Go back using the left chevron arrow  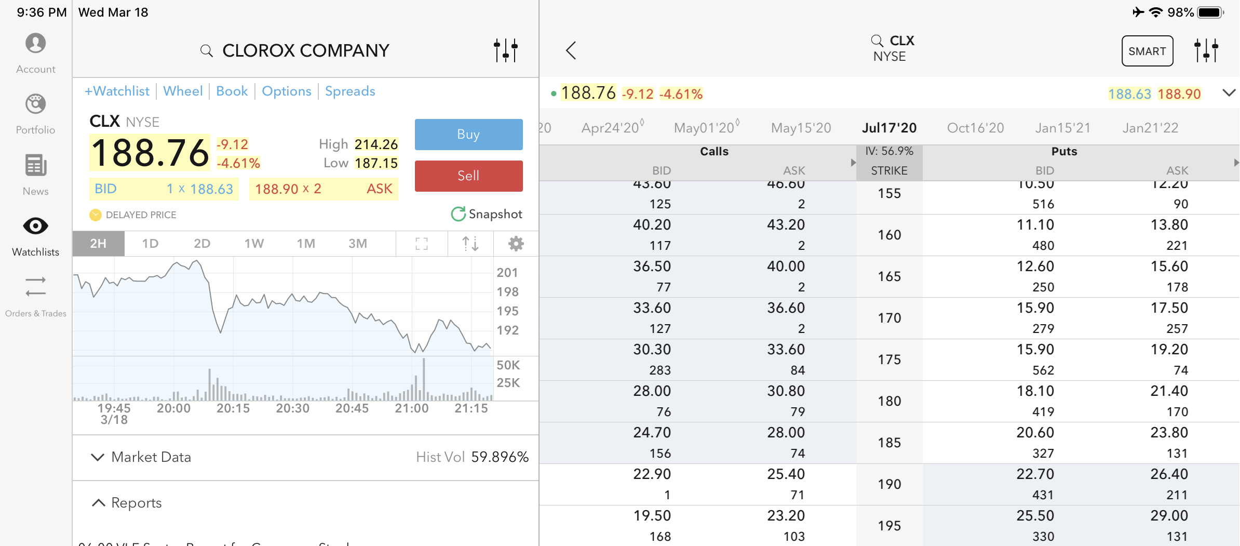571,50
